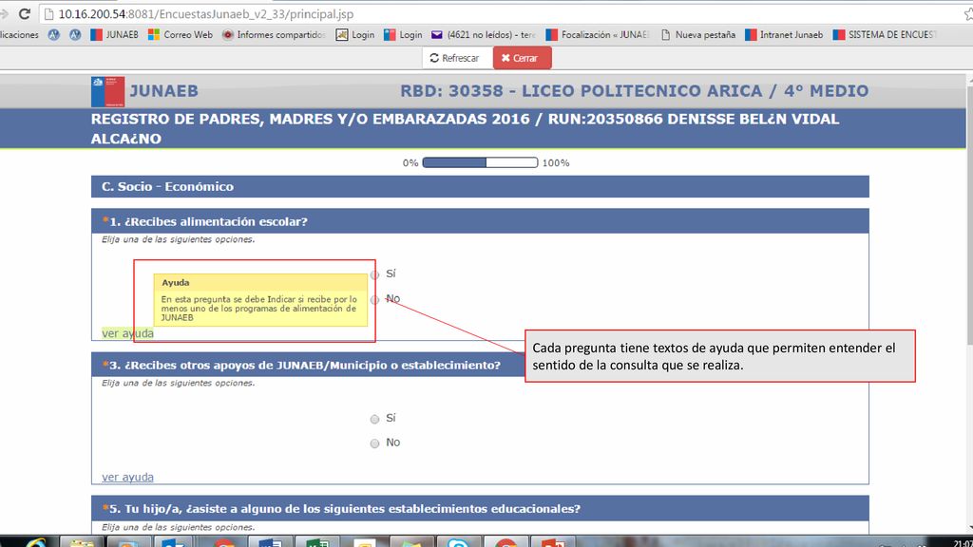Open Skype from the taskbar
The width and height of the screenshot is (973, 547).
(x=458, y=542)
